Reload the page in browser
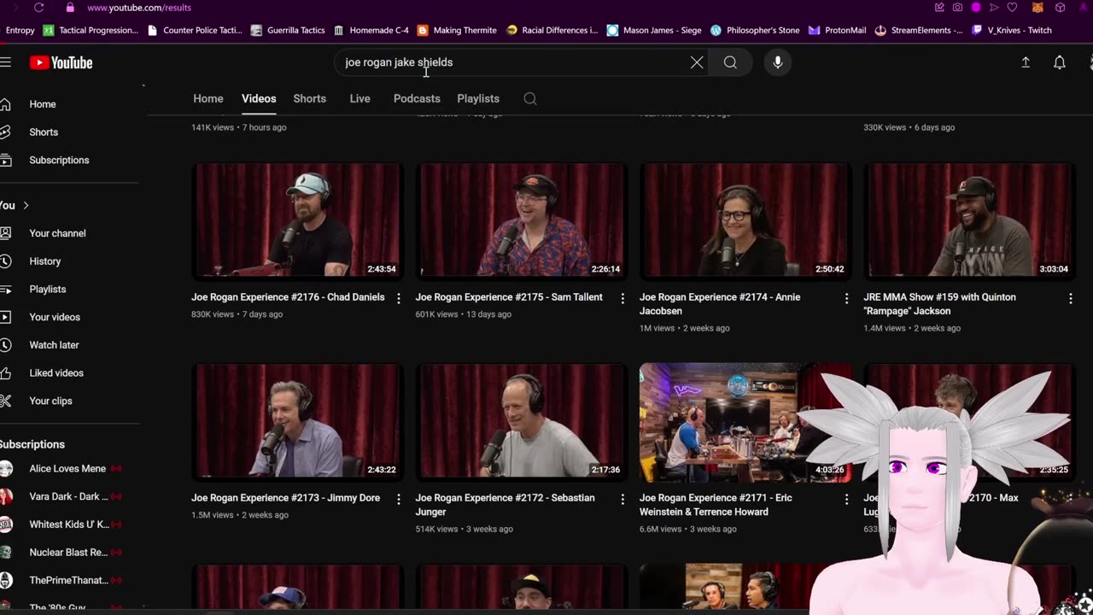The height and width of the screenshot is (615, 1093). [38, 8]
